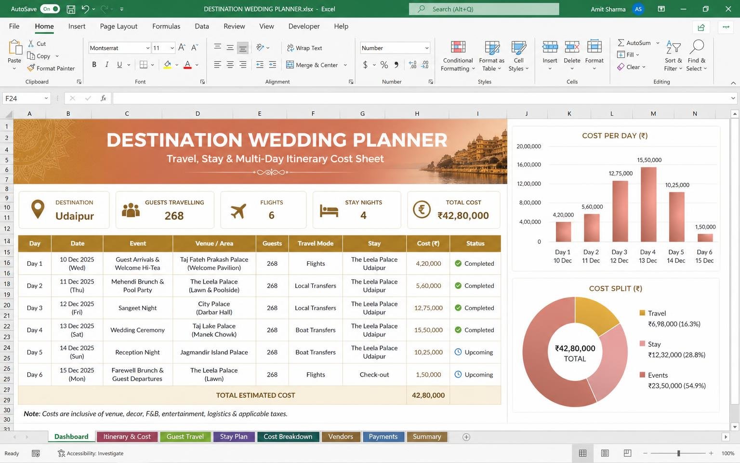Toggle Underline formatting
Image resolution: width=740 pixels, height=463 pixels.
pos(119,65)
